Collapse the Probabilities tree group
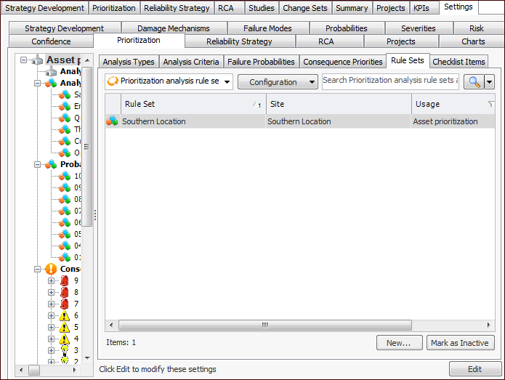Screen dimensions: 505x380 point(37,164)
